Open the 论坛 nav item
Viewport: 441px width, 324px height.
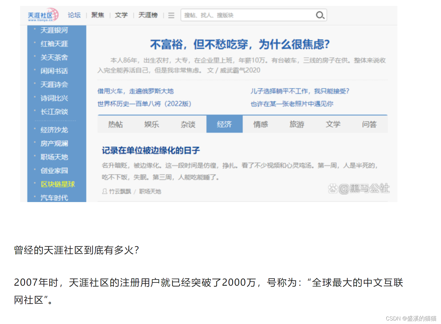74,15
